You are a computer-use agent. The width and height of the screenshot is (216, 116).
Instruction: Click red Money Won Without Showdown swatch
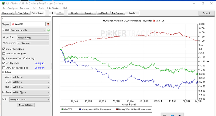click(117, 110)
